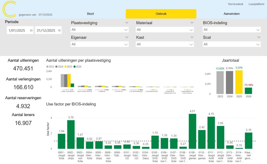Expand the BIOS-indeling filter dropdown box
Image resolution: width=267 pixels, height=164 pixels.
coord(232,30)
